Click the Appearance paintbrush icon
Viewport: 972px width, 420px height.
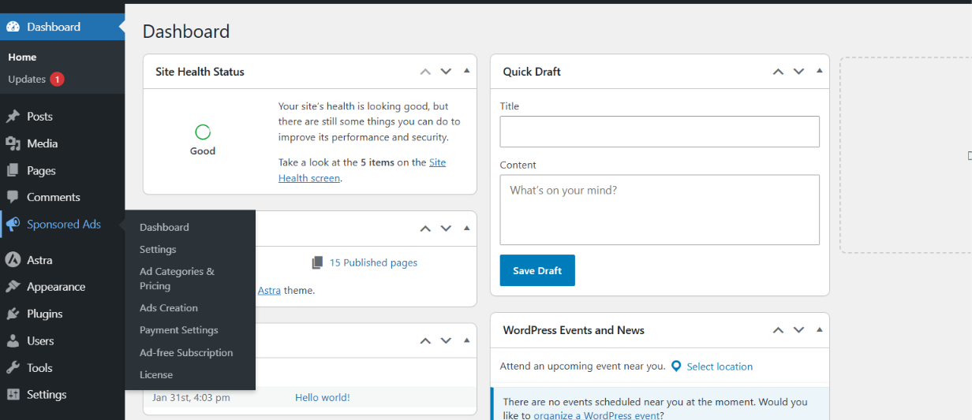point(13,287)
